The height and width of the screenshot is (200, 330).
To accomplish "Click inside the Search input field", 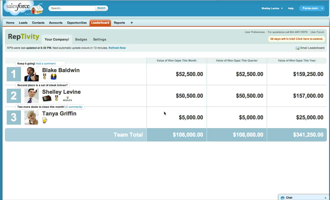I will pyautogui.click(x=72, y=8).
